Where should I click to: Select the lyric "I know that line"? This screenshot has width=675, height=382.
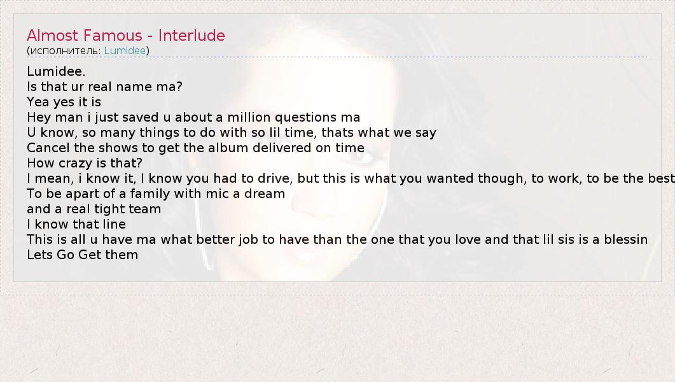pos(76,224)
